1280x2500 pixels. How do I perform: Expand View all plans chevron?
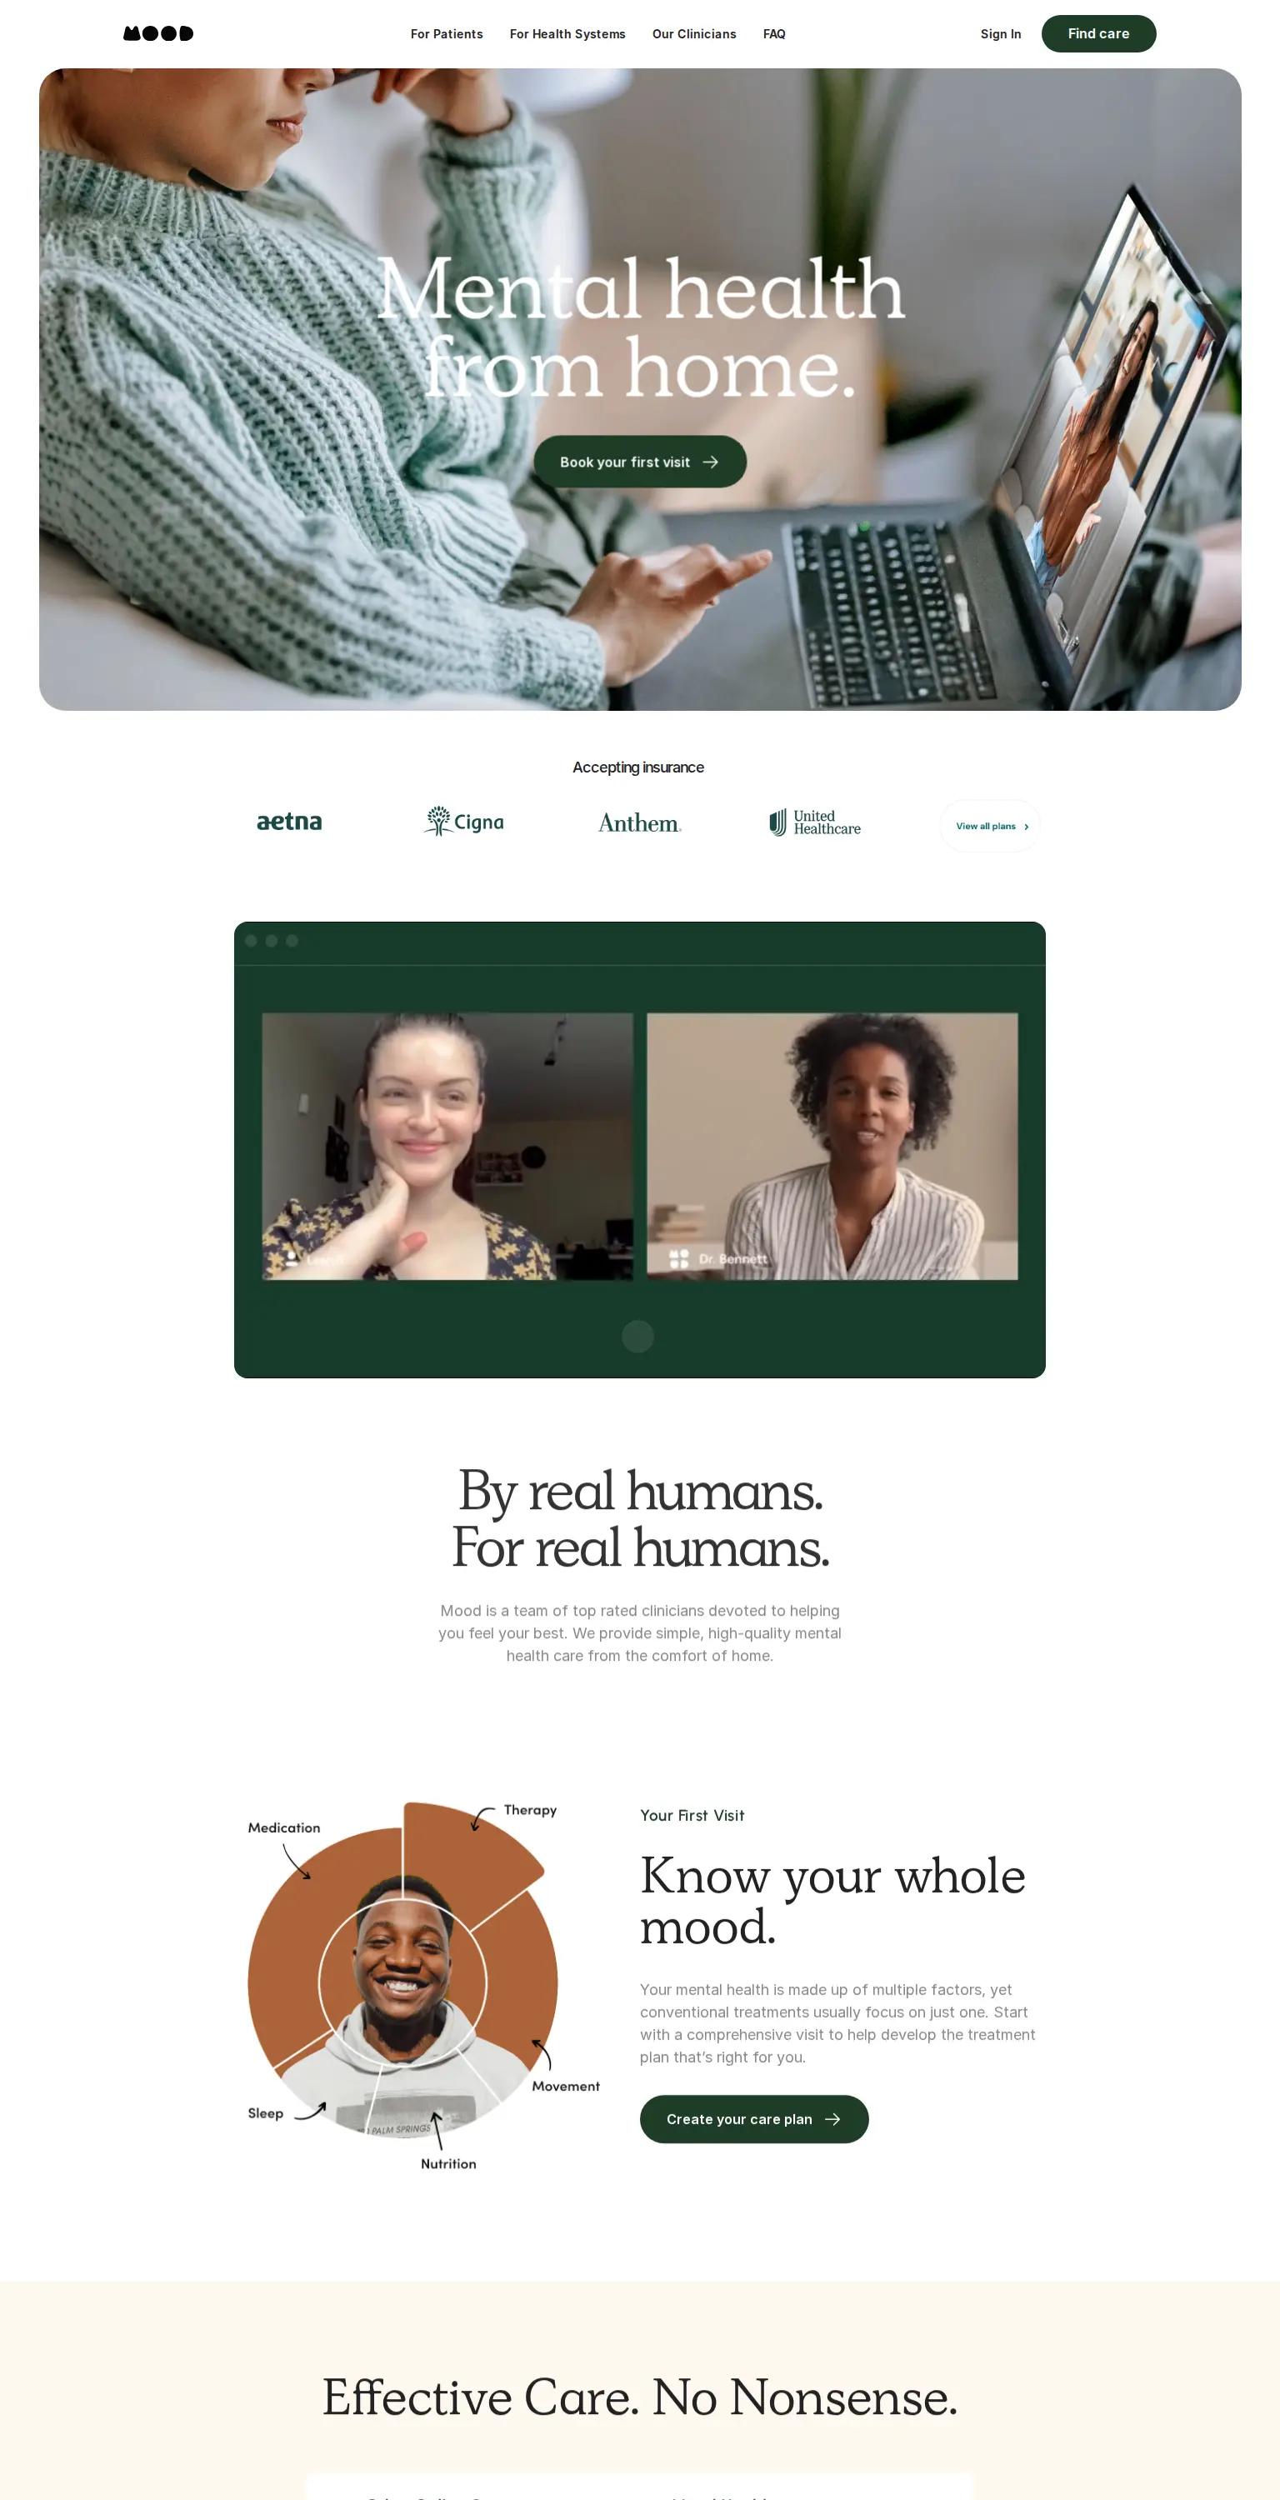click(x=1026, y=827)
